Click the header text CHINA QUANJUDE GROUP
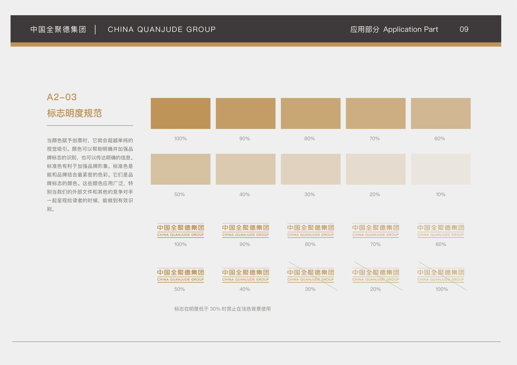The width and height of the screenshot is (517, 365). coord(162,29)
